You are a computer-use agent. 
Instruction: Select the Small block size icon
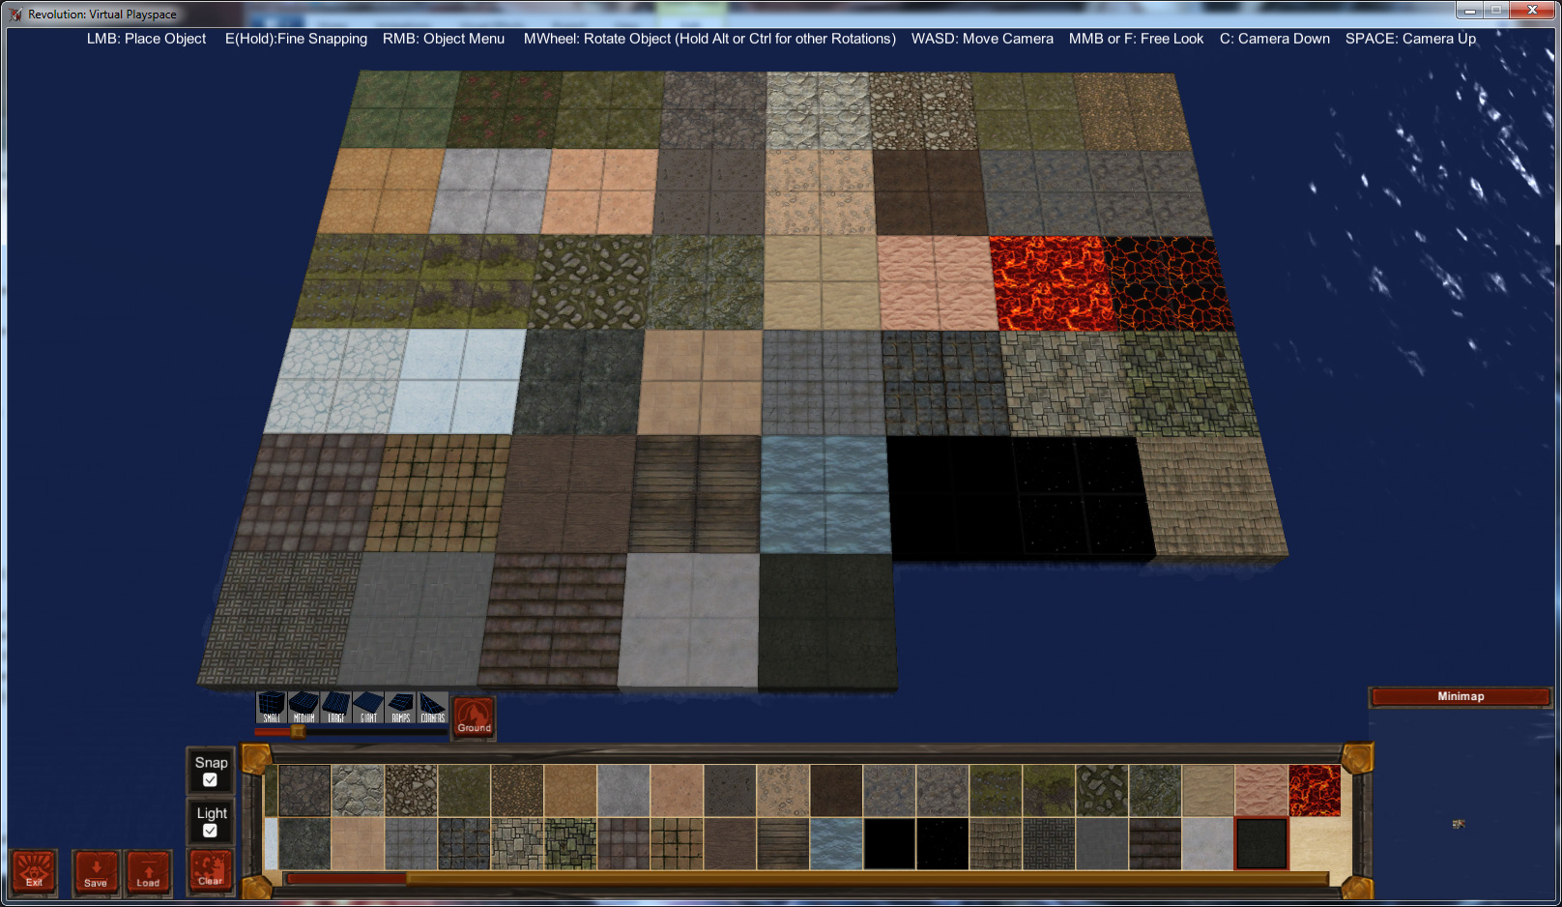coord(271,708)
